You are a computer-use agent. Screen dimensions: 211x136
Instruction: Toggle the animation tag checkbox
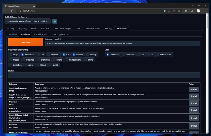pos(11,65)
